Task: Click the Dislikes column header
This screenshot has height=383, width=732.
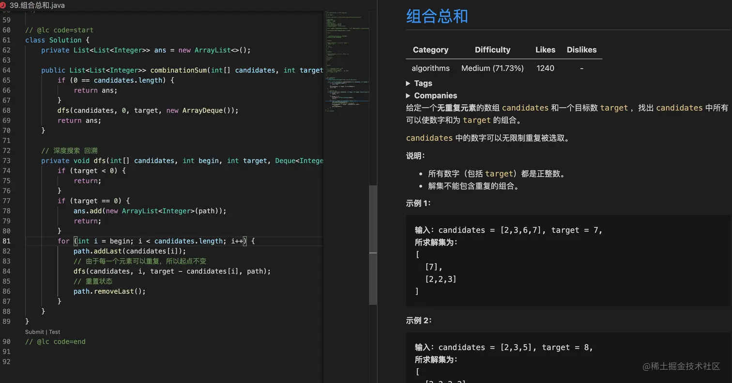Action: [581, 49]
